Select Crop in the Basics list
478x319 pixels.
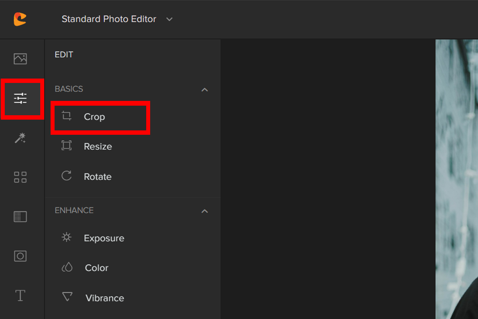(94, 117)
